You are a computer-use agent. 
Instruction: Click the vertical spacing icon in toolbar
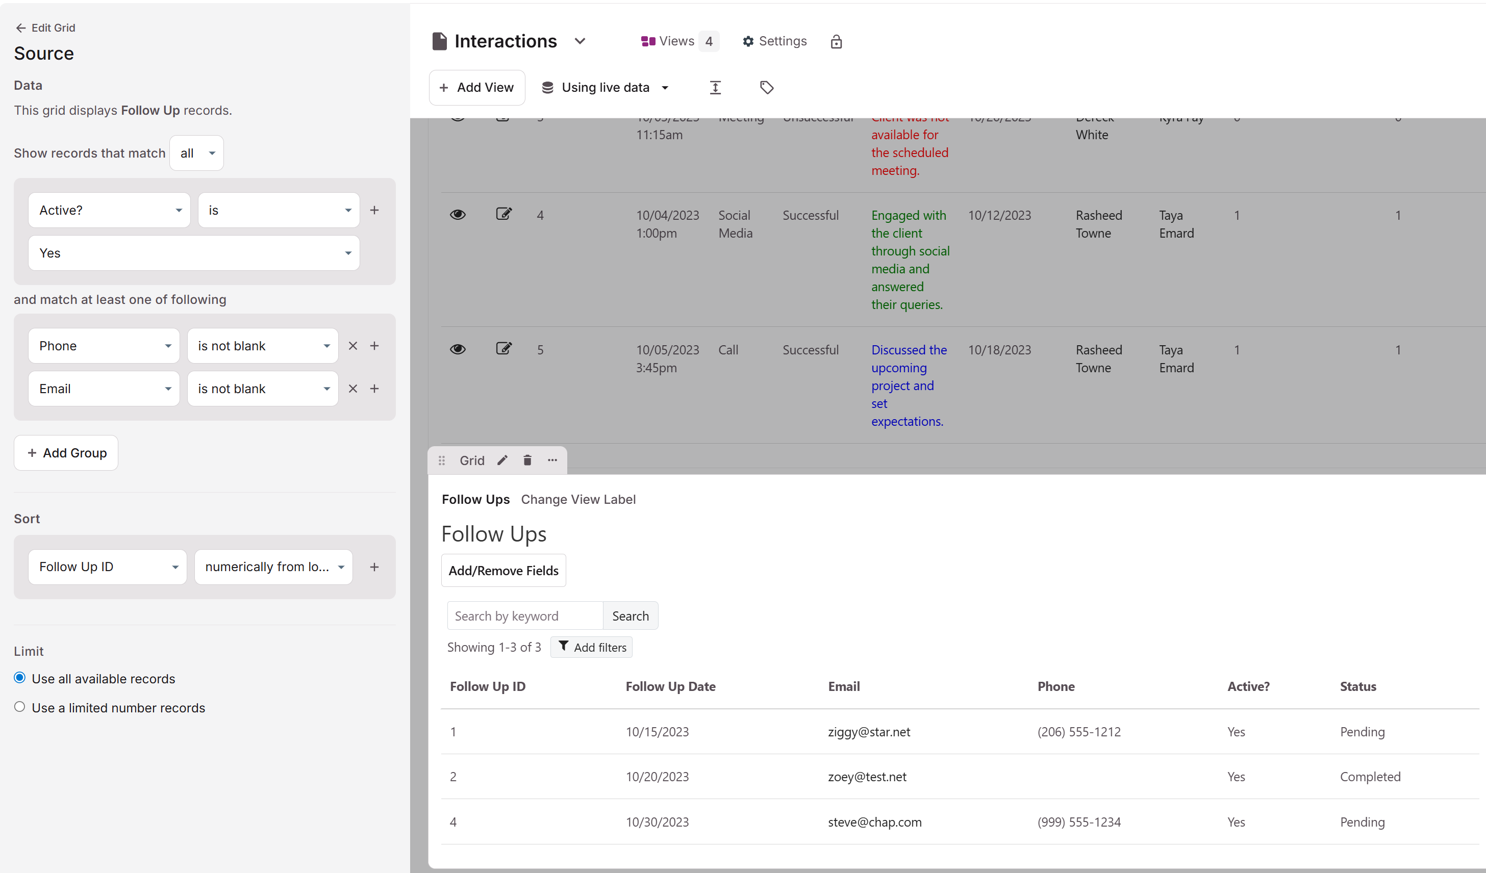[715, 87]
